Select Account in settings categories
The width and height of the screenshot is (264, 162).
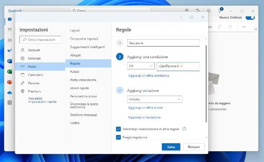click(x=40, y=50)
